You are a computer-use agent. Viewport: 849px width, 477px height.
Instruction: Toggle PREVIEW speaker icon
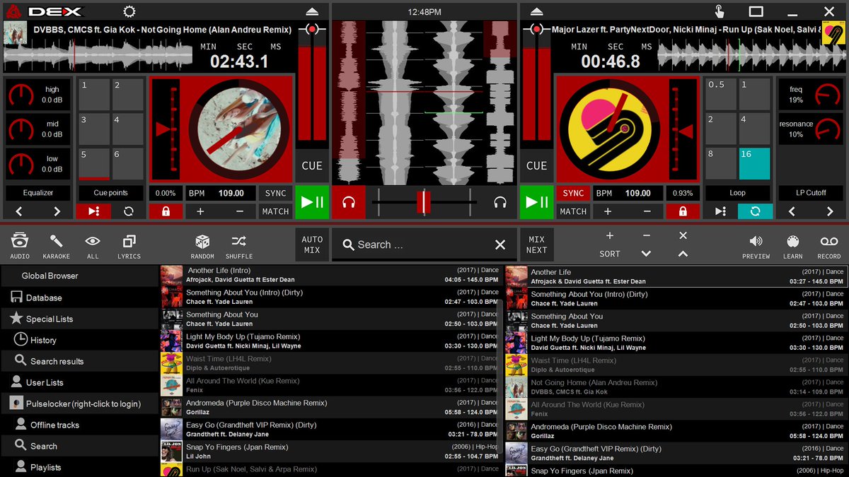coord(756,247)
